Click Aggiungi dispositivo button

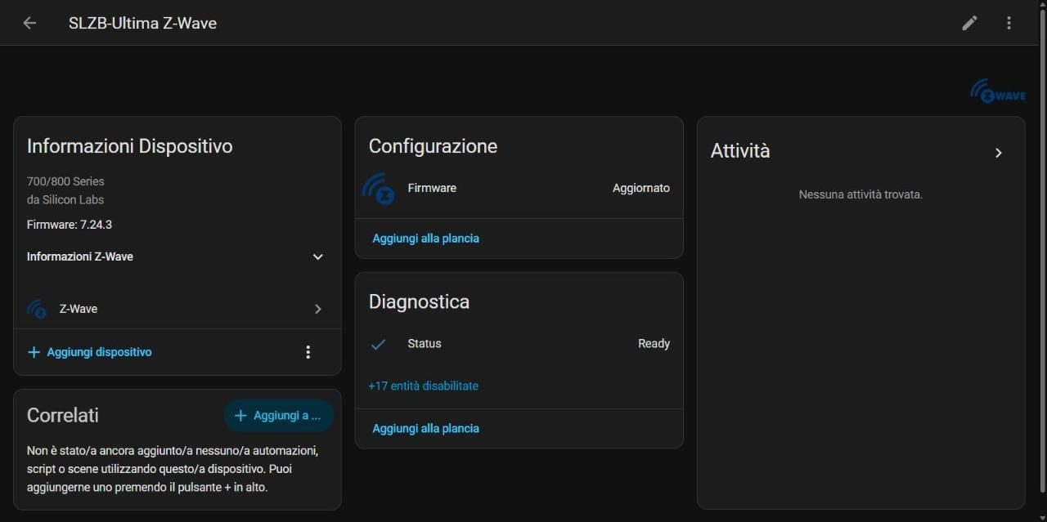pyautogui.click(x=89, y=352)
